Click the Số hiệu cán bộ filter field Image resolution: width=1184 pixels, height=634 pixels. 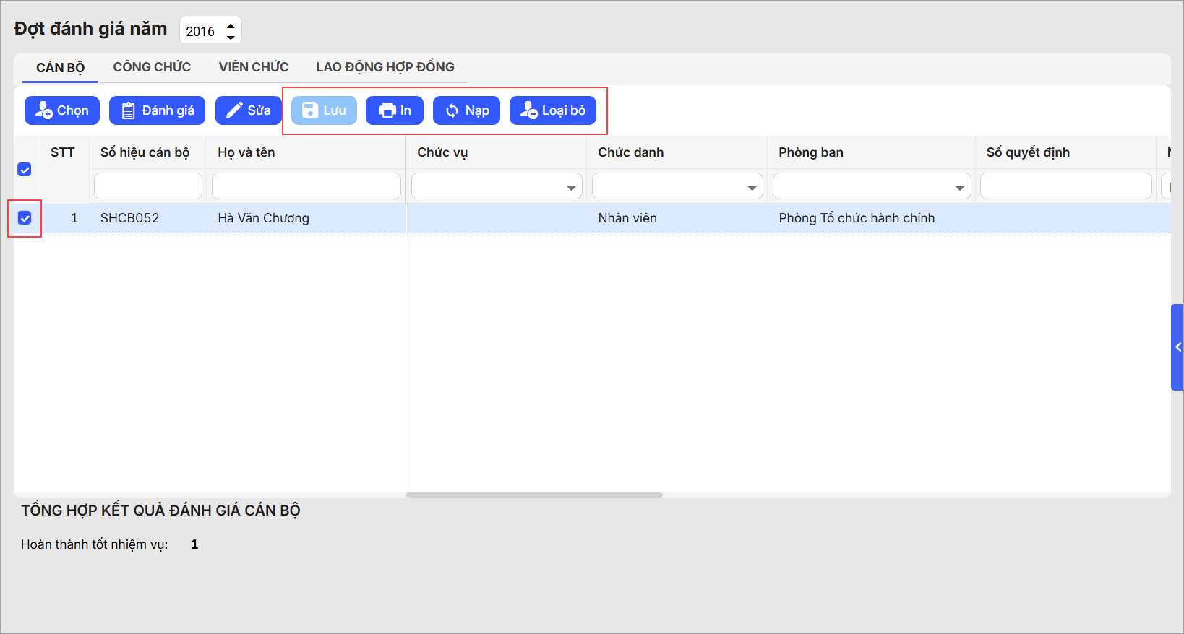pyautogui.click(x=147, y=186)
